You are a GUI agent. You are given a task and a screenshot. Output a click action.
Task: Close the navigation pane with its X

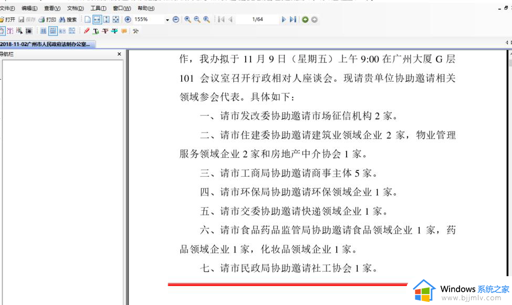119,54
